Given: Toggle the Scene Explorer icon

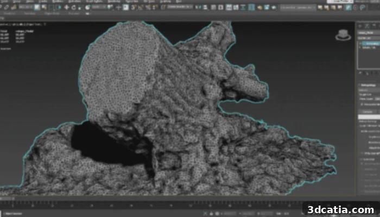Looking at the screenshot, I should (213, 7).
